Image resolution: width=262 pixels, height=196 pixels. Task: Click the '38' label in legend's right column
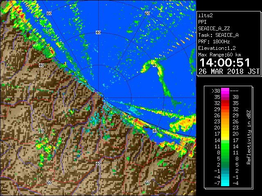point(236,97)
